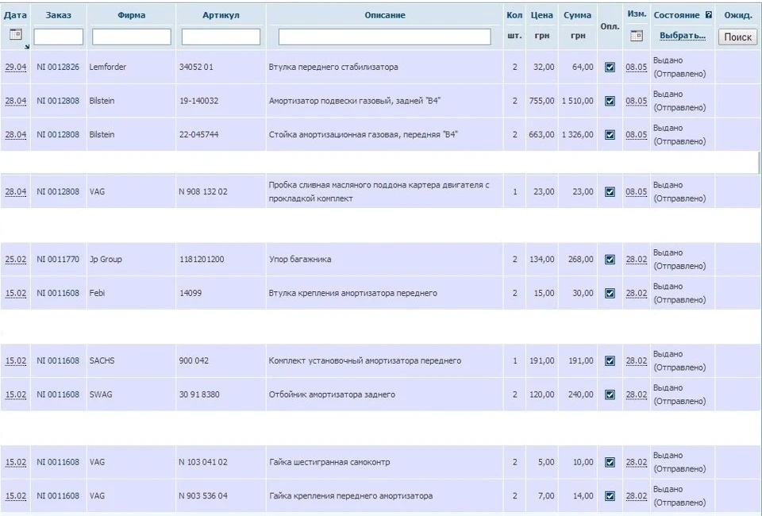Open the 29.04 date link
Image resolution: width=762 pixels, height=516 pixels.
(x=16, y=67)
